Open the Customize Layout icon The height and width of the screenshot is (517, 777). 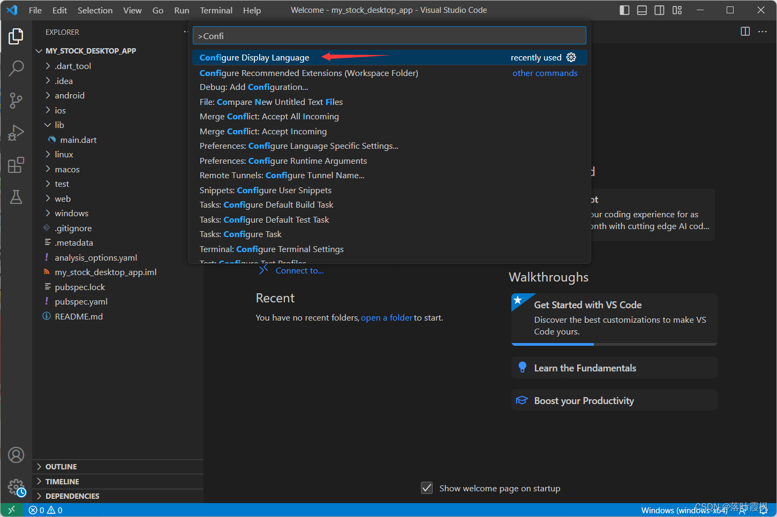coord(677,10)
